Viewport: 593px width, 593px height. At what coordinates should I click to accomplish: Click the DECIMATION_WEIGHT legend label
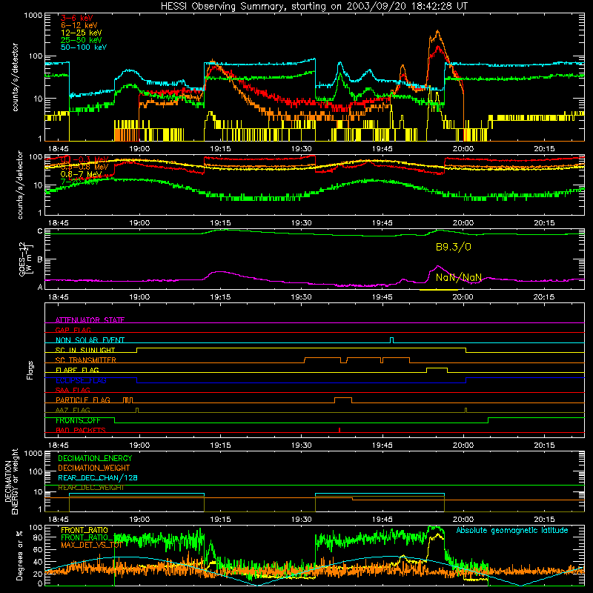click(94, 468)
